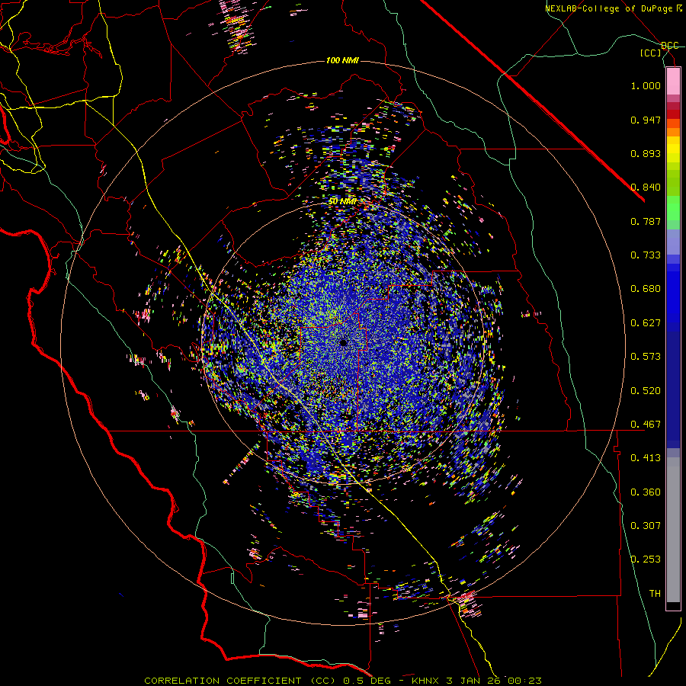Click the 0.840 scale value

click(646, 188)
